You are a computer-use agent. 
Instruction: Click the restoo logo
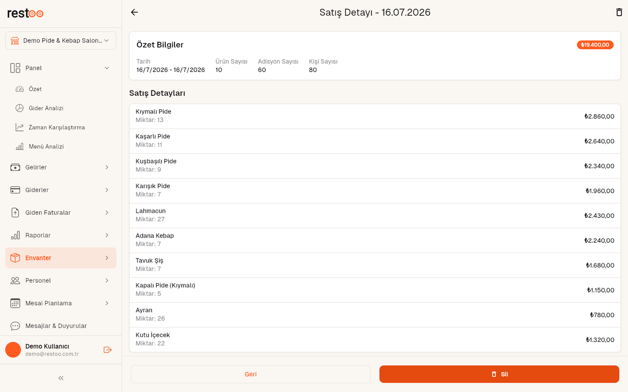point(26,13)
